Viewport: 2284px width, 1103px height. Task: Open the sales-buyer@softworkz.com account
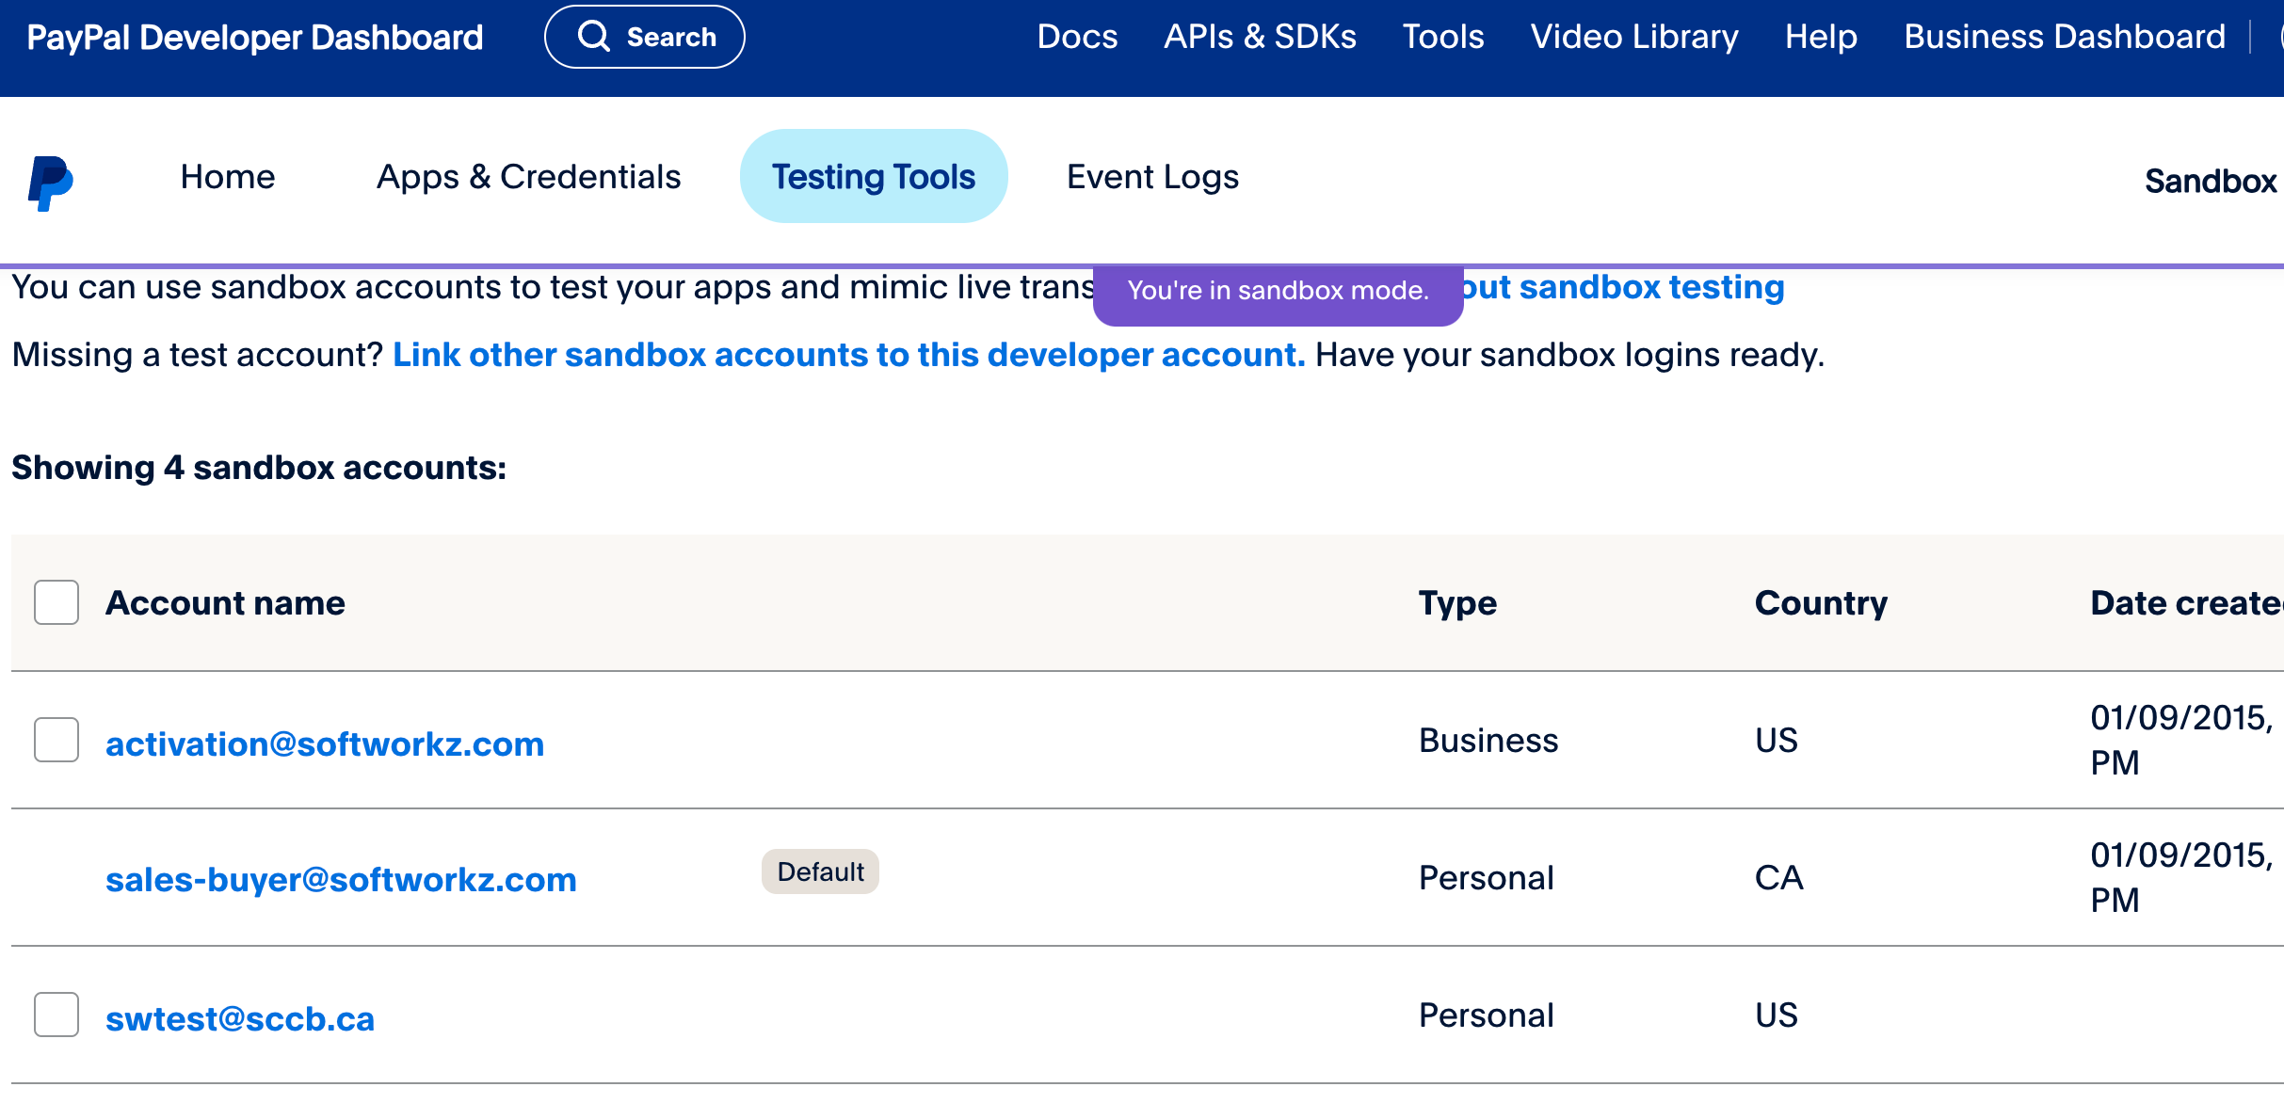(341, 879)
